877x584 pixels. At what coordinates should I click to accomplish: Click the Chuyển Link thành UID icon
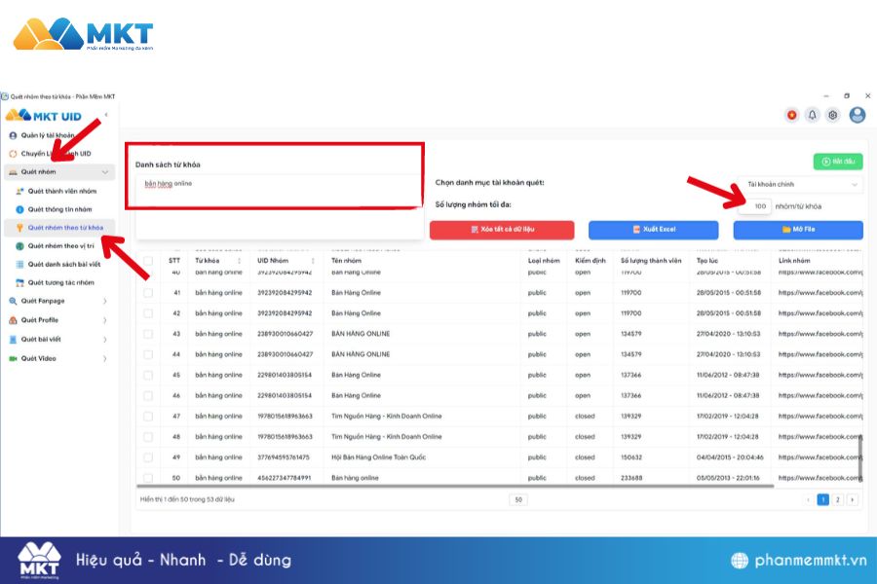click(13, 154)
